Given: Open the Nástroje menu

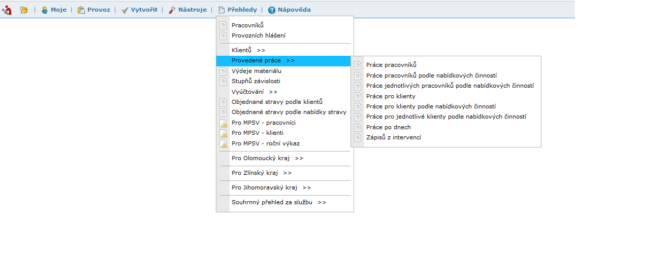Looking at the screenshot, I should [187, 10].
